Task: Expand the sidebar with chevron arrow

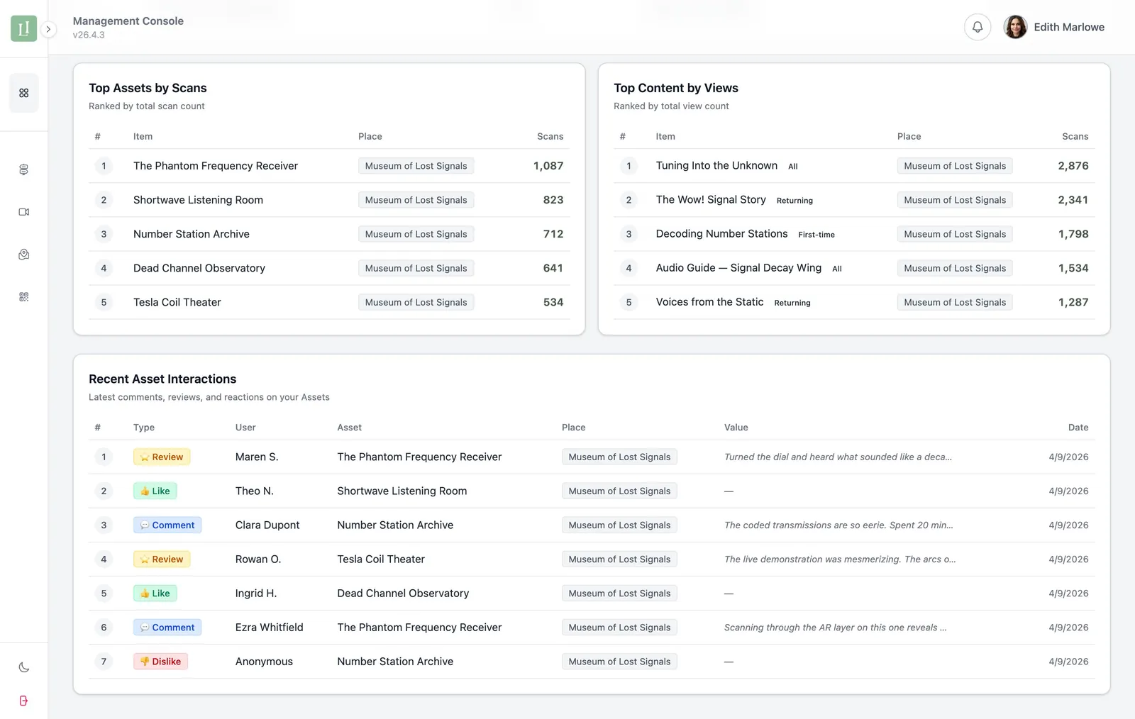Action: pyautogui.click(x=48, y=29)
